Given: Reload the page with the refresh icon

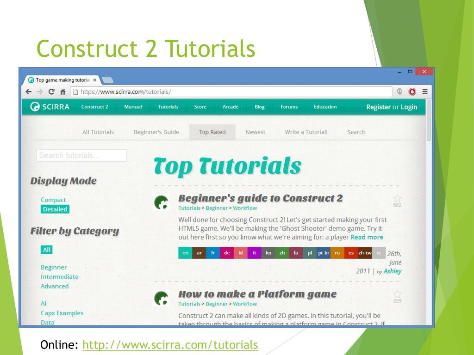Looking at the screenshot, I should [51, 92].
